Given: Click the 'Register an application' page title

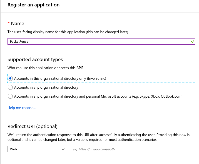Looking at the screenshot, I should 33,5.
